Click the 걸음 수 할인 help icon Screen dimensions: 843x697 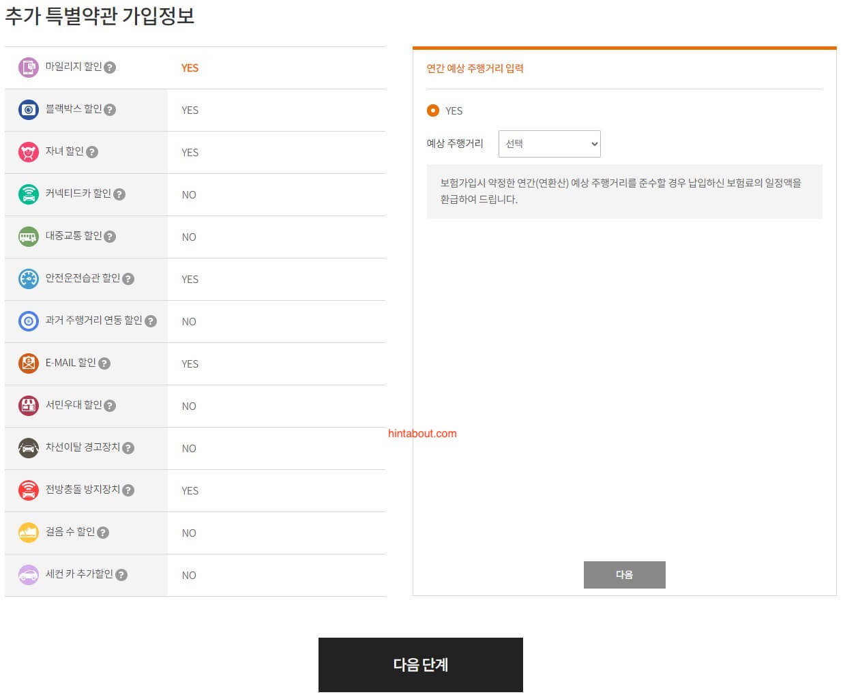click(x=103, y=533)
